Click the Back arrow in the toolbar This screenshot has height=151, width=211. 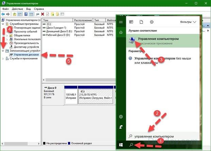point(3,14)
